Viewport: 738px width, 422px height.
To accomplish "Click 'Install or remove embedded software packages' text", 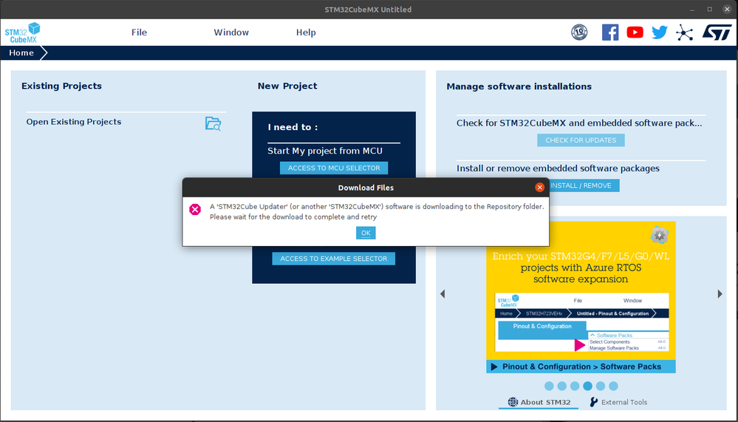I will 558,169.
